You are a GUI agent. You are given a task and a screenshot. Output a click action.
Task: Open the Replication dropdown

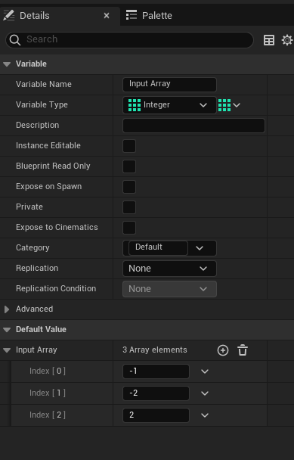coord(169,269)
